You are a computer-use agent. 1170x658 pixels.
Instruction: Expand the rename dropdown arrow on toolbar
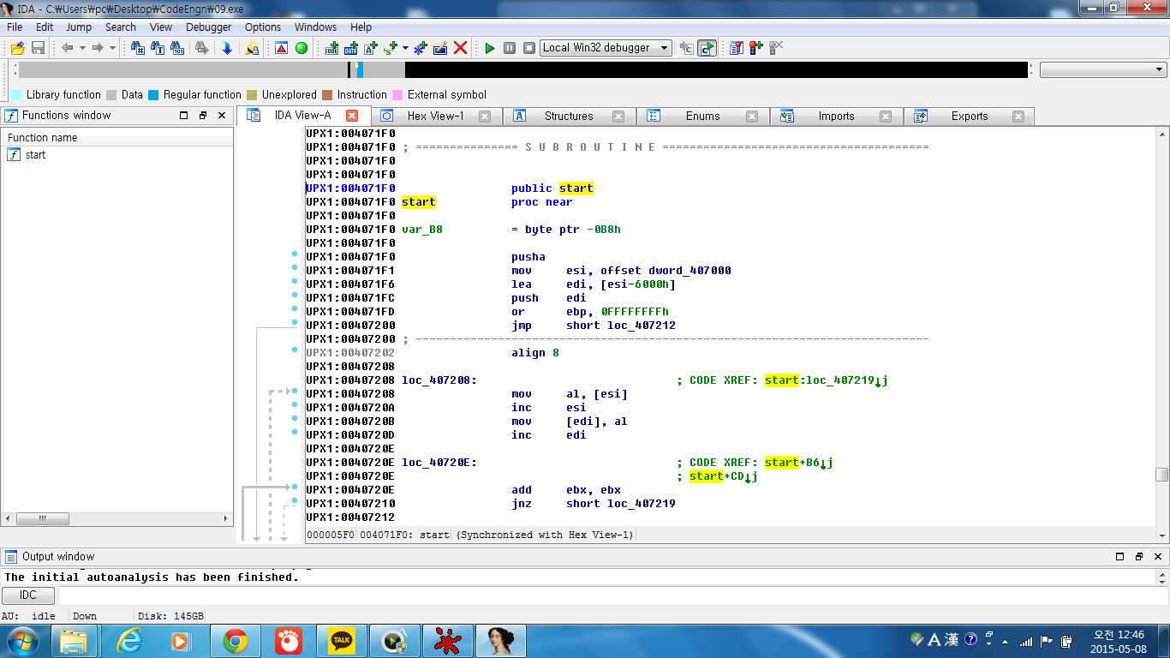[405, 49]
